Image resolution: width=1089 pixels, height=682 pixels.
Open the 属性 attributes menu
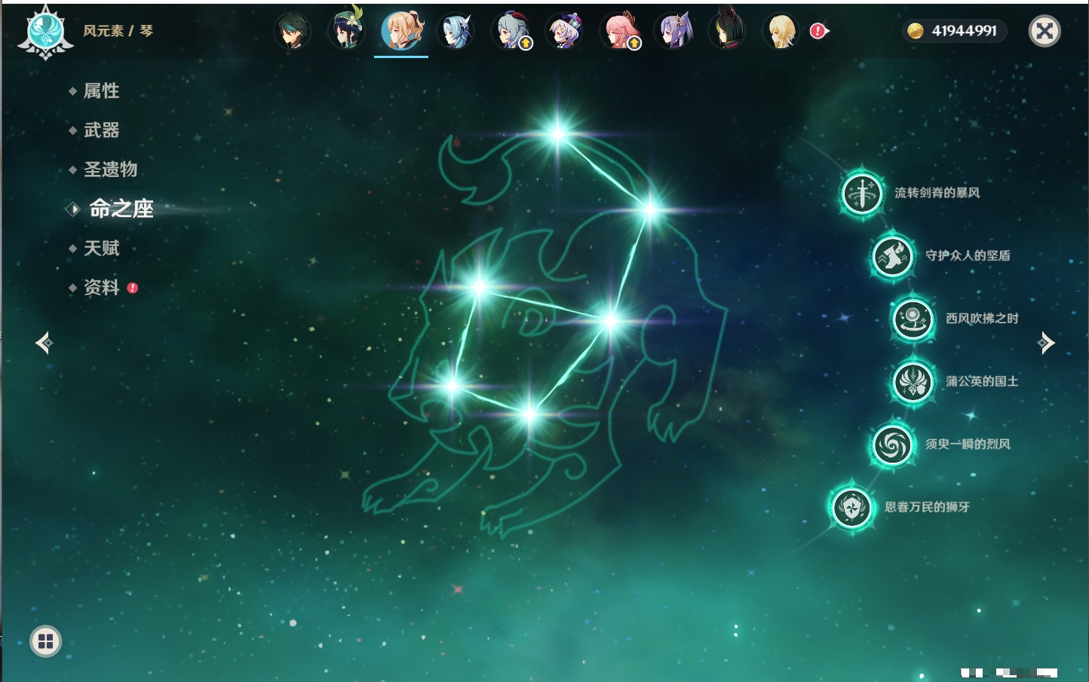click(101, 91)
